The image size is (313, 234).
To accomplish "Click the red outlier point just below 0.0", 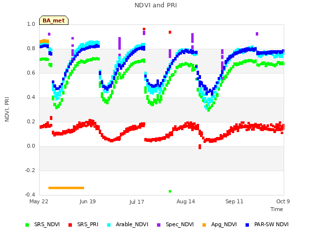I will [200, 147].
